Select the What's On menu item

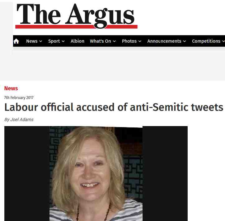(101, 41)
